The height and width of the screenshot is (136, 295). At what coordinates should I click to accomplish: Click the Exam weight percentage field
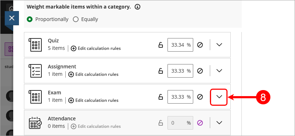point(180,97)
